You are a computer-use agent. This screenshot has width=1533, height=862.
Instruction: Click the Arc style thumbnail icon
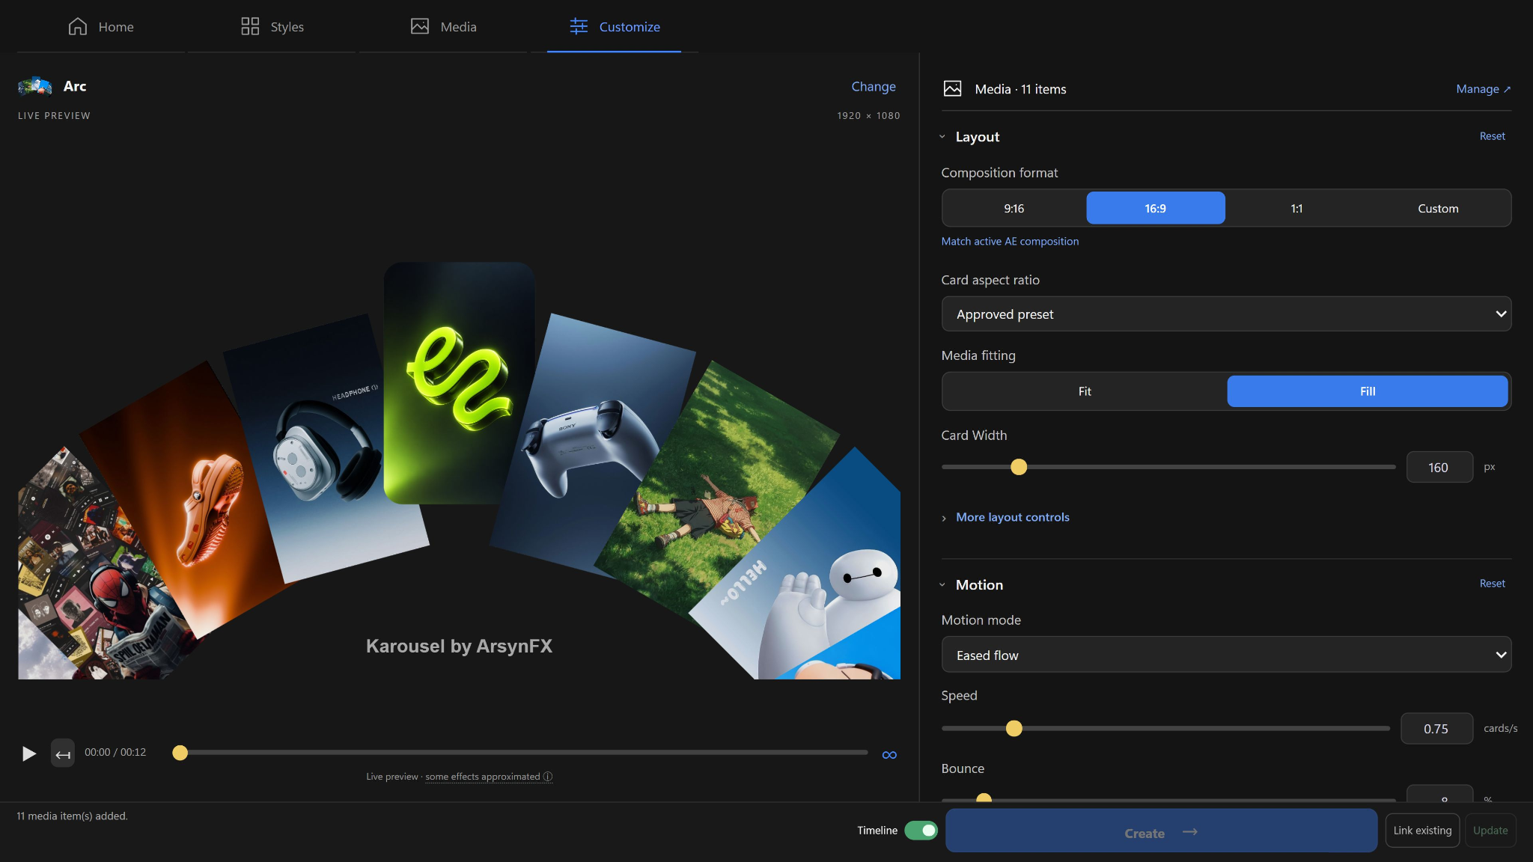tap(35, 86)
